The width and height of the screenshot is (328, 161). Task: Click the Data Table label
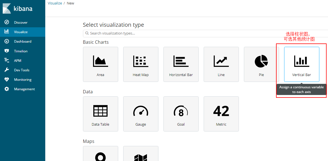click(x=100, y=124)
